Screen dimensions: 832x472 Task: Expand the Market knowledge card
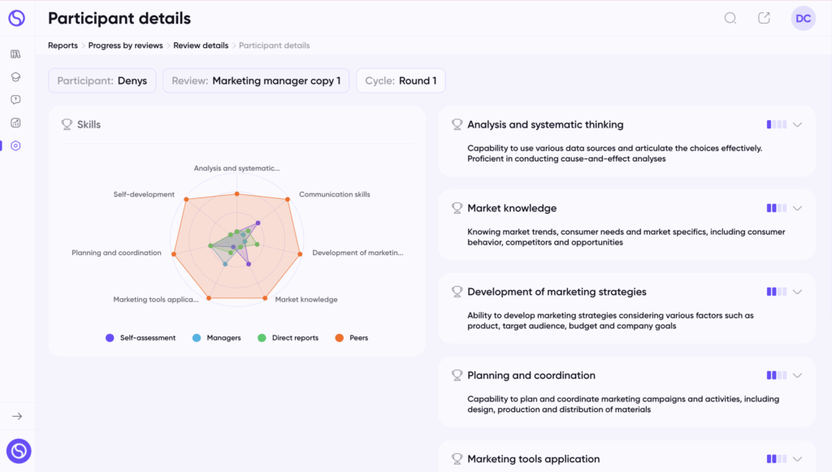(797, 209)
